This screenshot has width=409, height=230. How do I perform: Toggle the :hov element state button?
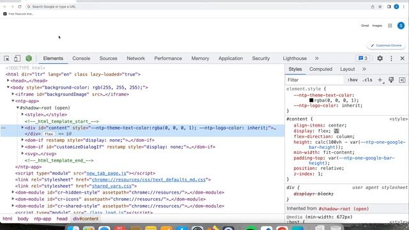tap(352, 80)
